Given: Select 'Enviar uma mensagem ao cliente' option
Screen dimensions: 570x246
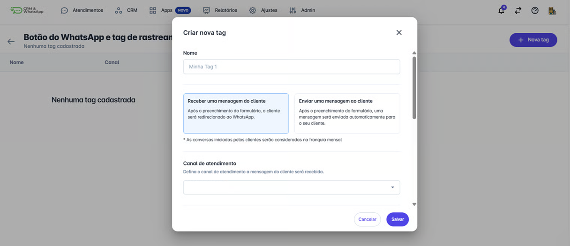Looking at the screenshot, I should [347, 113].
